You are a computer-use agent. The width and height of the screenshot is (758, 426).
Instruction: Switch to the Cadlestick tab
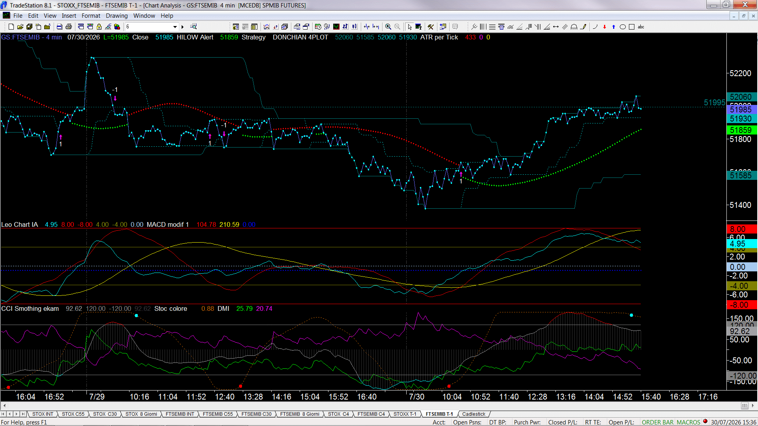(x=474, y=414)
